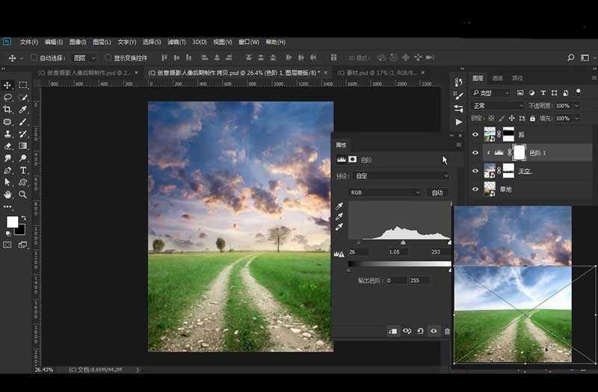This screenshot has width=598, height=392.
Task: Toggle visibility of 草地 layer
Action: 475,190
